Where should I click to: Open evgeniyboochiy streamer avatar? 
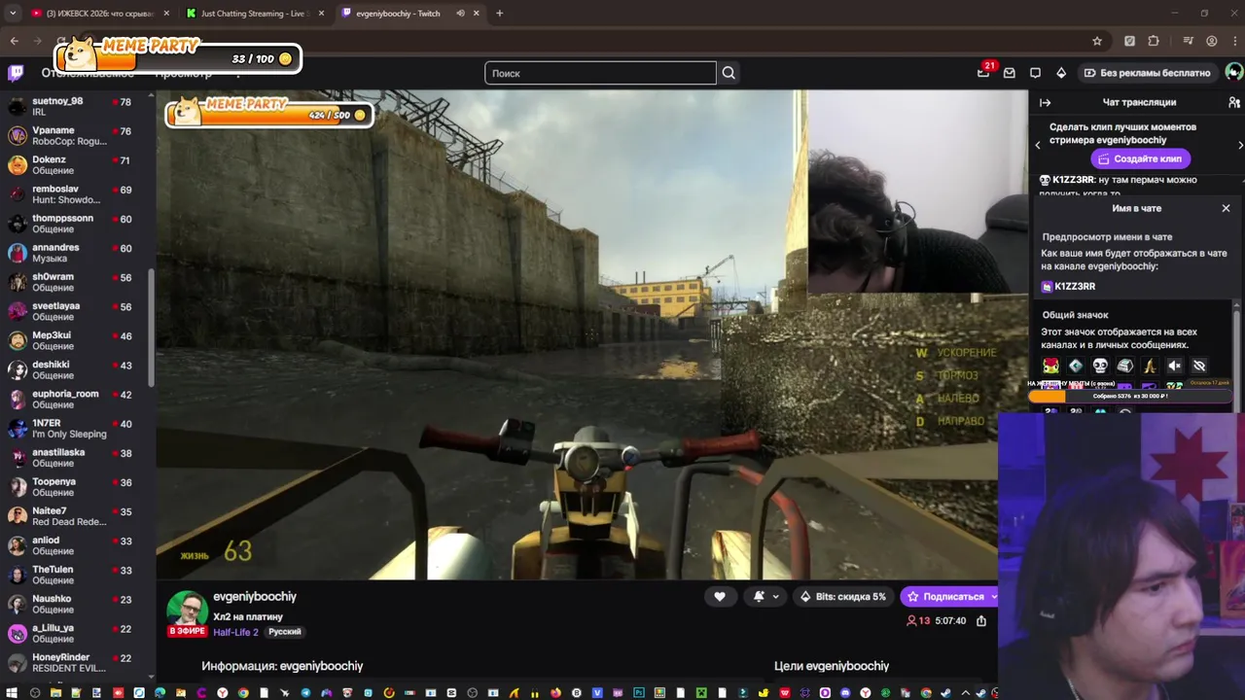(x=187, y=611)
